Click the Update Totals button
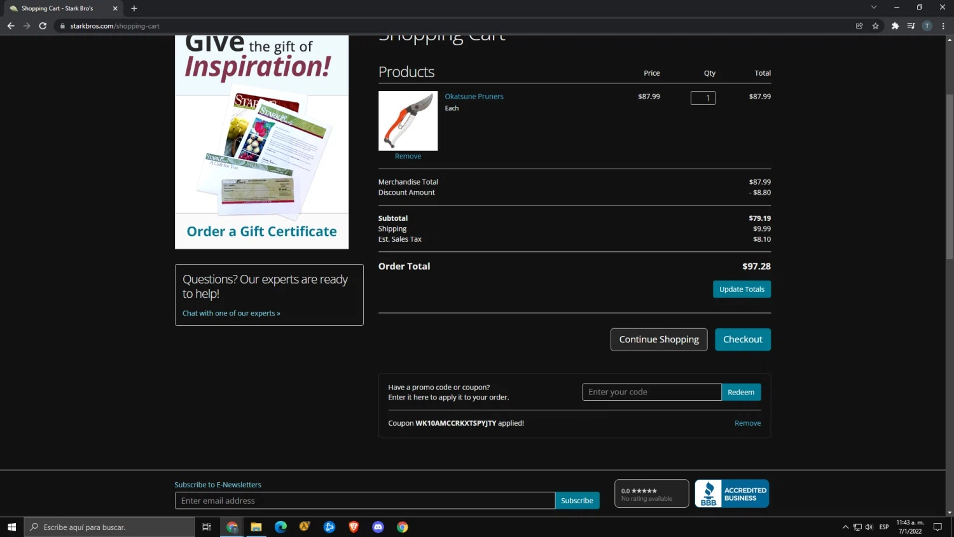The image size is (954, 537). point(742,289)
